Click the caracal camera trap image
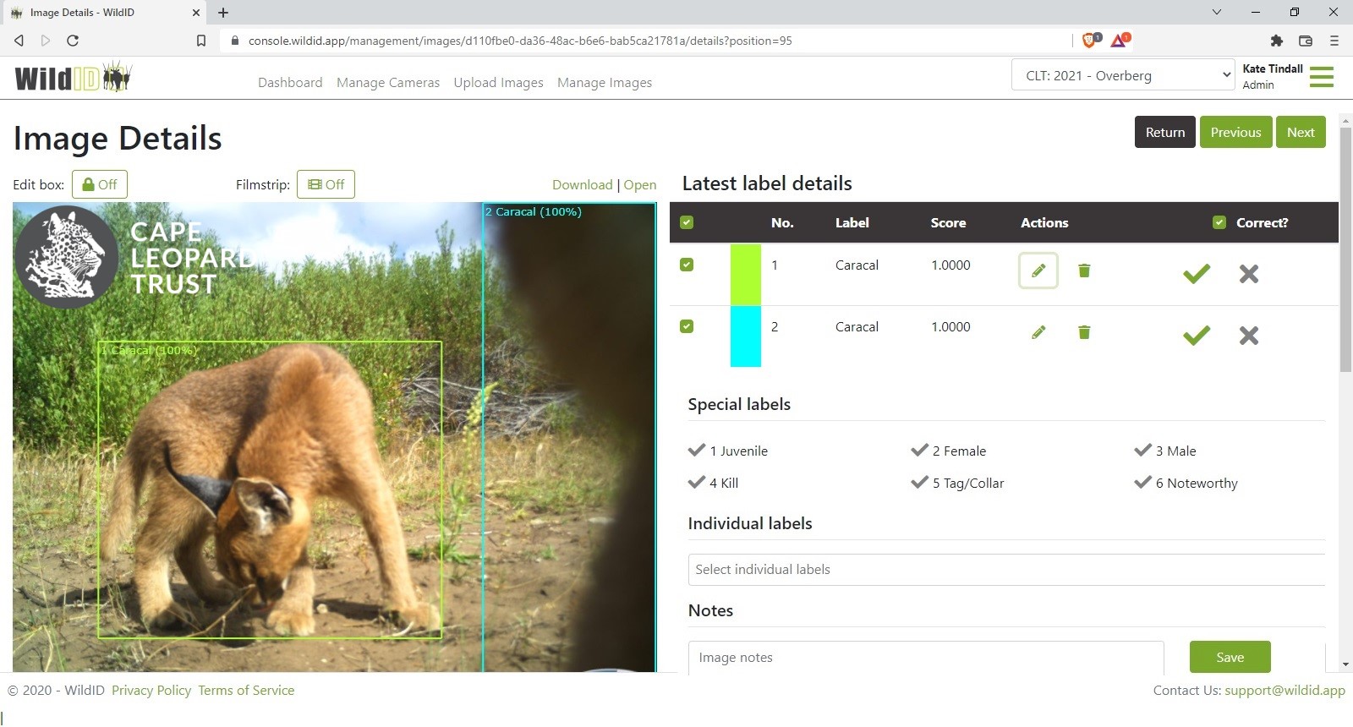The image size is (1353, 727). click(335, 437)
